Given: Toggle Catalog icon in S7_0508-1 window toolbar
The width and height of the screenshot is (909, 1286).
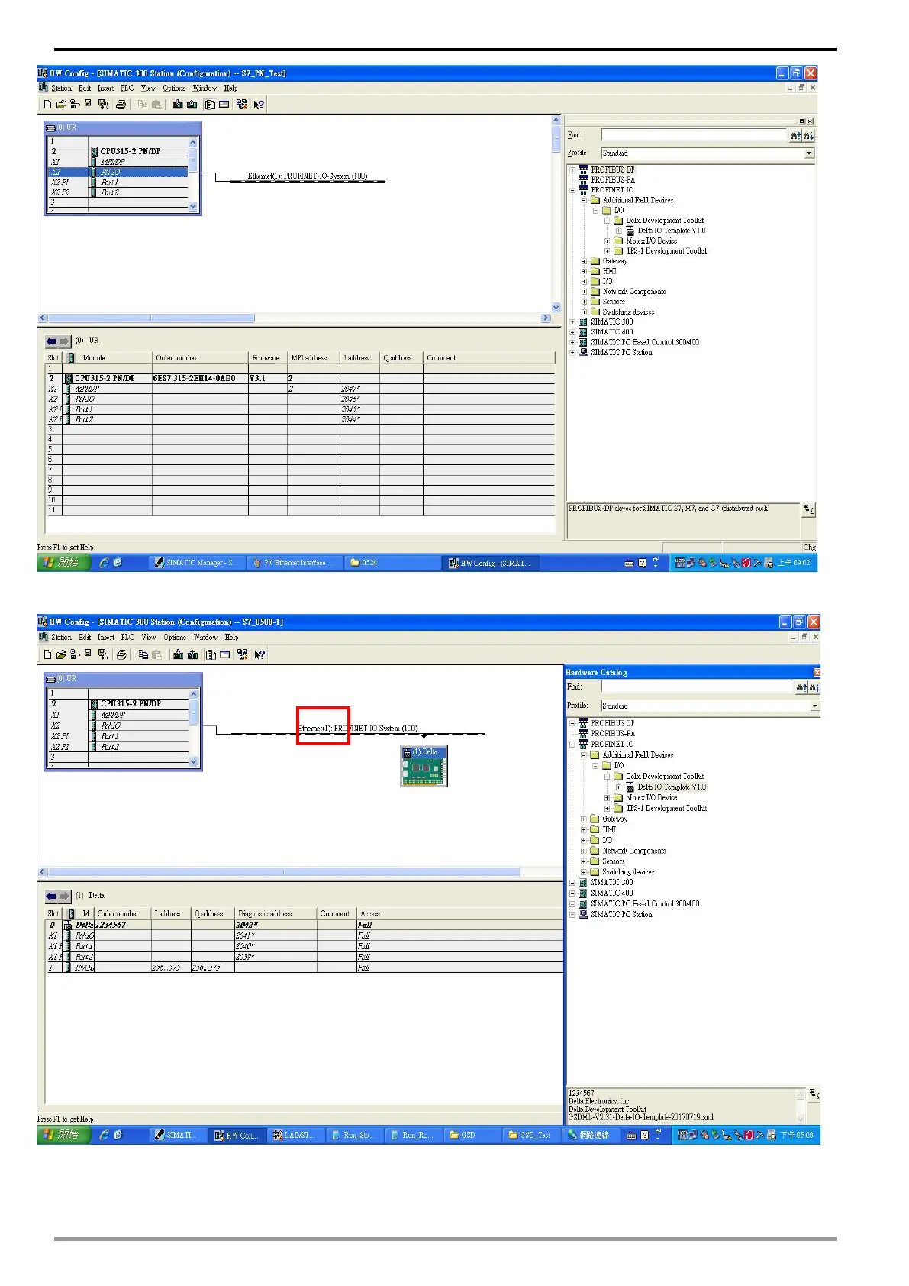Looking at the screenshot, I should tap(211, 654).
